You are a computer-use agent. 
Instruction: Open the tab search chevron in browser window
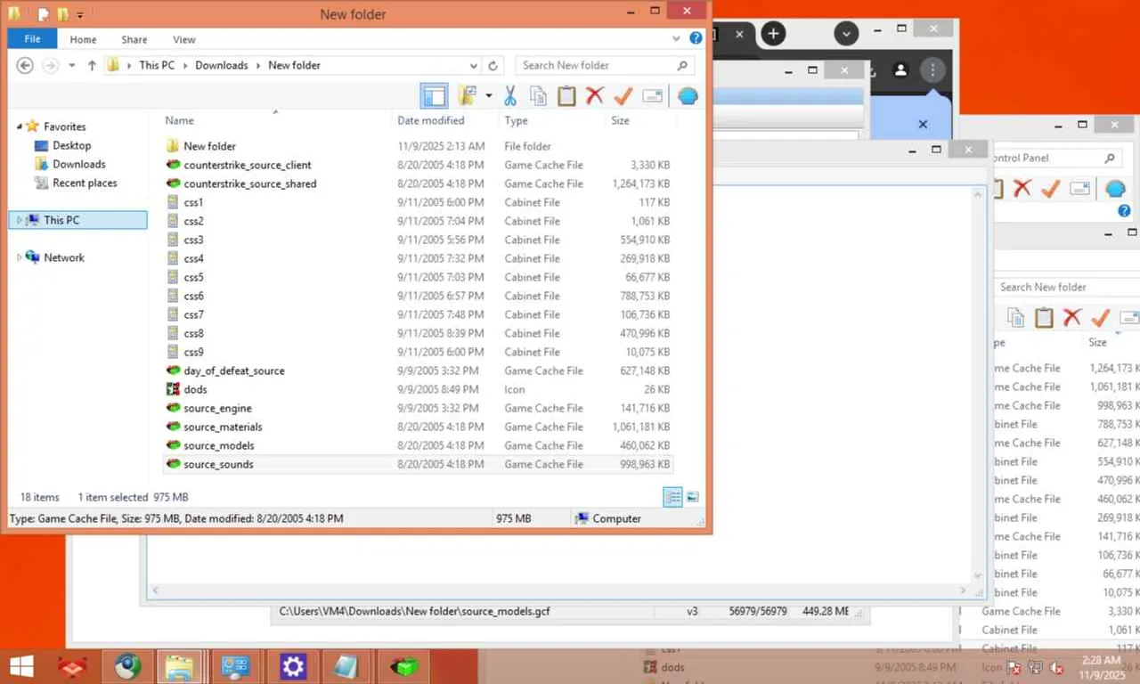coord(846,34)
